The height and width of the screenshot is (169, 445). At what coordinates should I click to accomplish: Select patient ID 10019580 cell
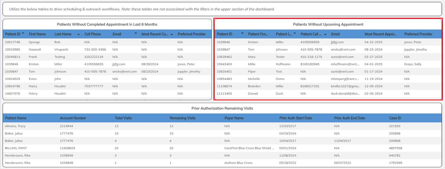click(x=13, y=49)
